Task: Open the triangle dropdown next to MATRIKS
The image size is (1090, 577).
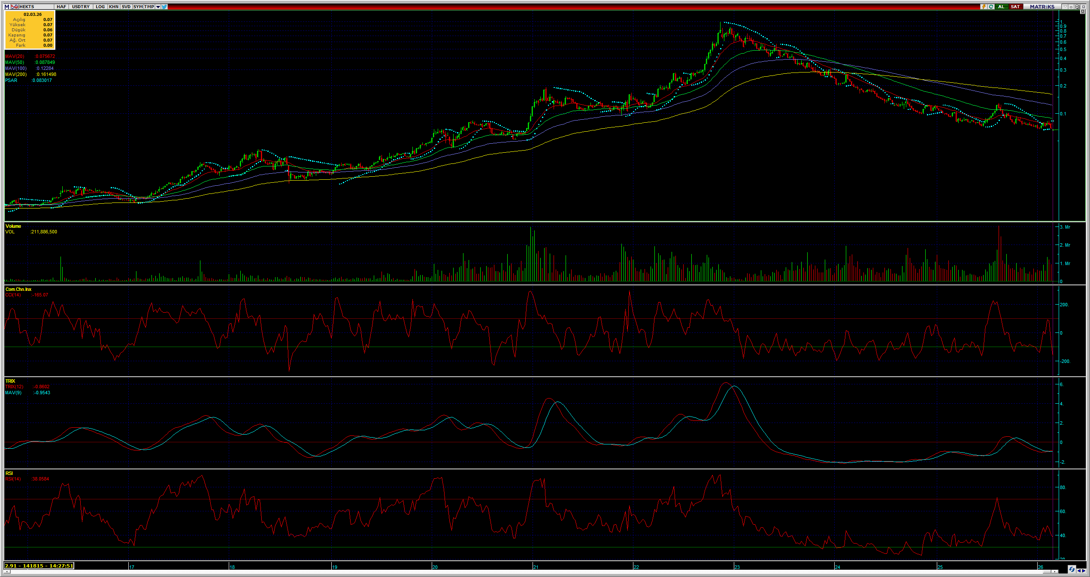Action: (x=1065, y=7)
